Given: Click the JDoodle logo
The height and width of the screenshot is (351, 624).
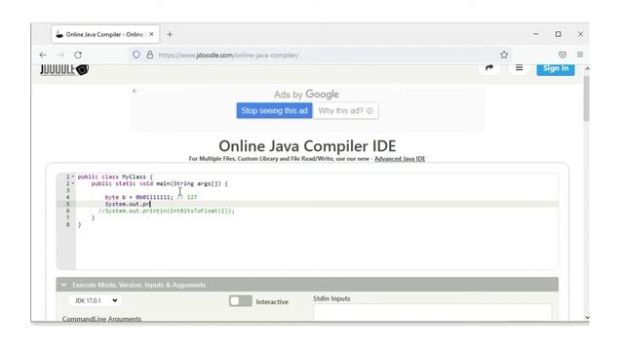Looking at the screenshot, I should (64, 69).
